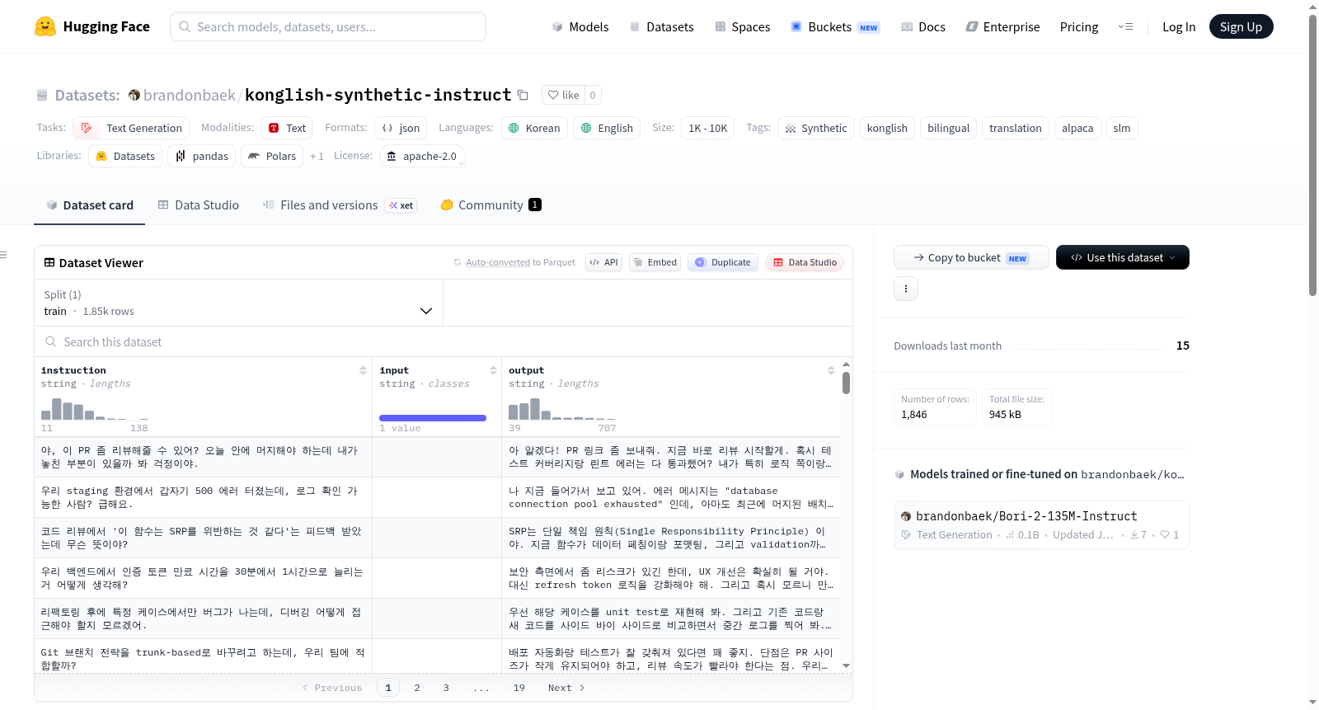Choose the Synthetic tag
Image resolution: width=1319 pixels, height=710 pixels.
click(x=816, y=128)
